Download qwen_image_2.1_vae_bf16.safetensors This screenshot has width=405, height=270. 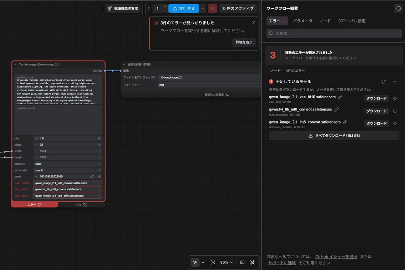[x=377, y=98]
